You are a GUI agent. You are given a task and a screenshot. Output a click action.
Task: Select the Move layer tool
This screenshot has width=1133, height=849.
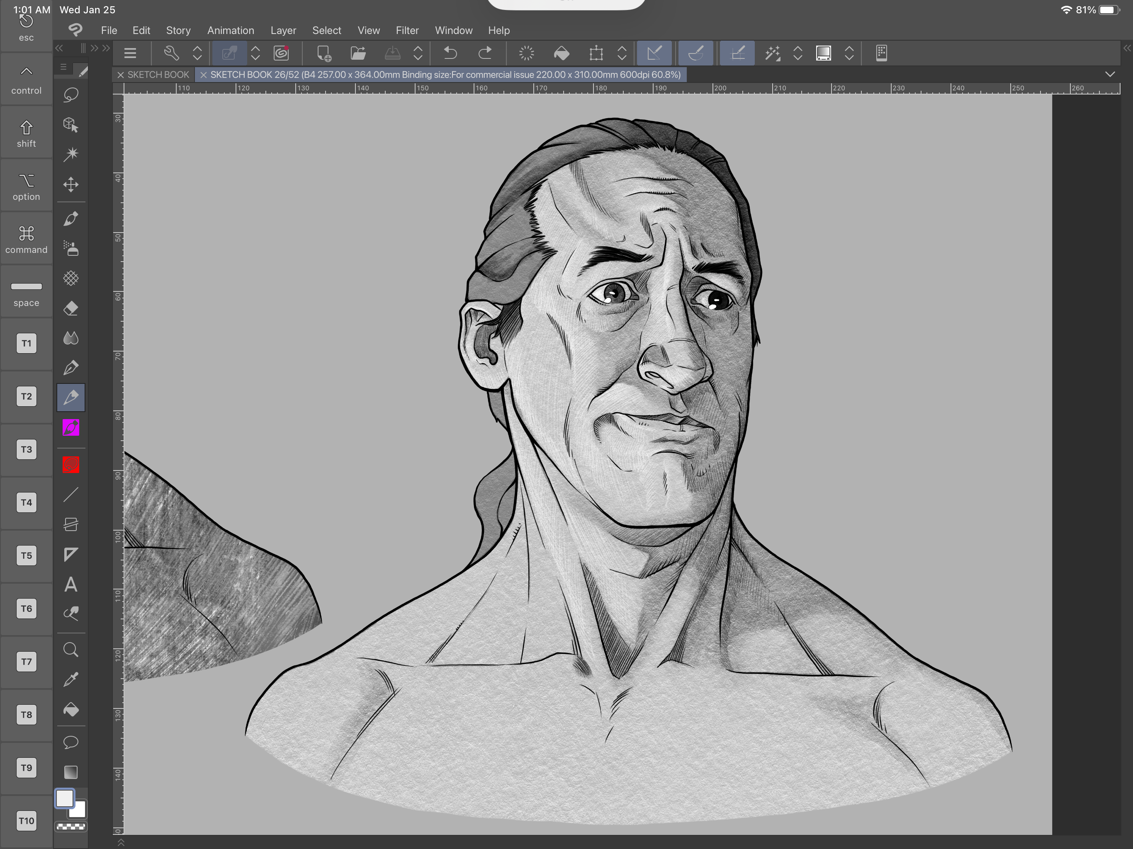tap(71, 184)
